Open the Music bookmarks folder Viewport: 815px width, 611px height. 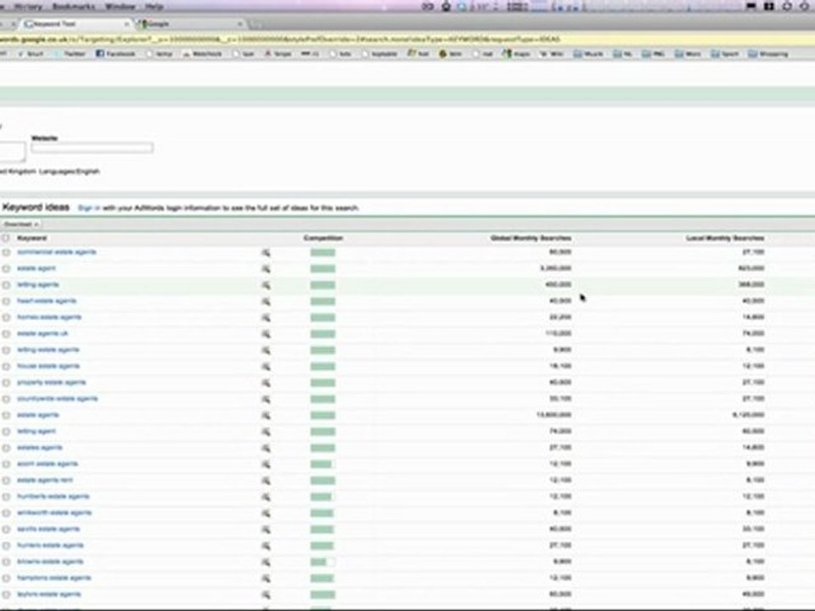coord(589,53)
